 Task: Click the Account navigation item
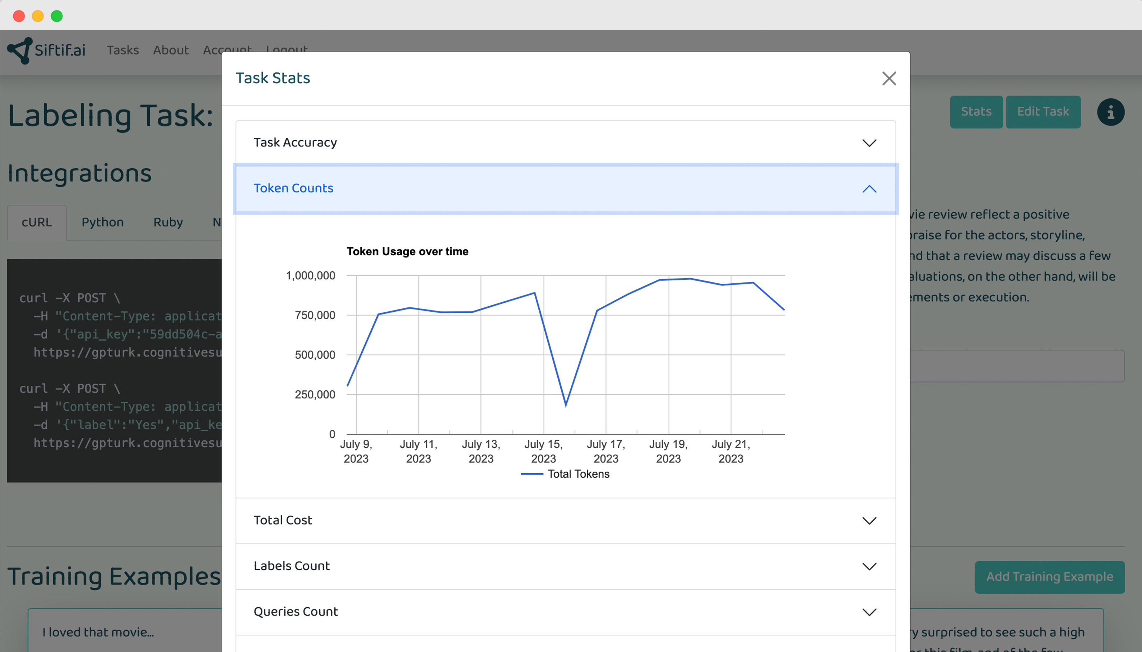[x=228, y=50]
